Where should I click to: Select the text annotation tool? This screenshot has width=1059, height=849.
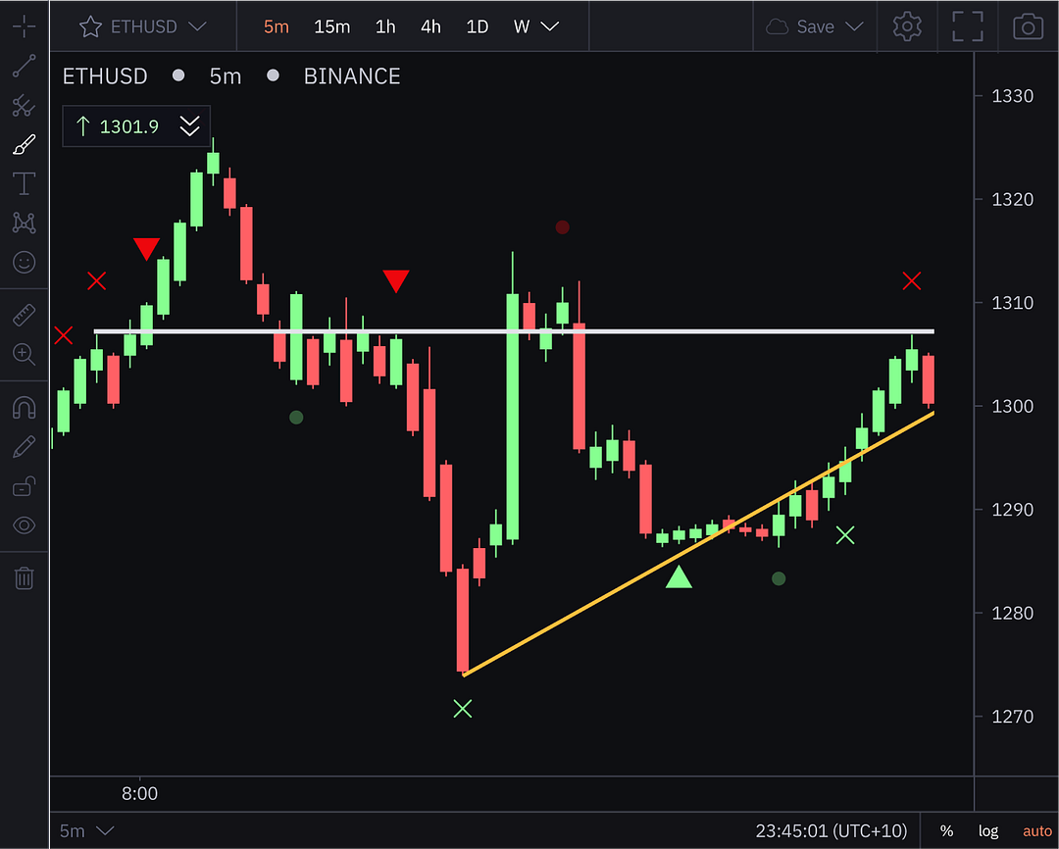click(x=24, y=183)
